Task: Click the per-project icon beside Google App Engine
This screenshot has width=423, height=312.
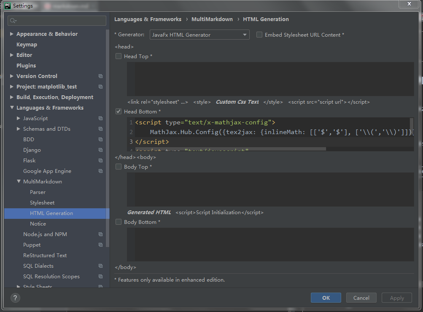Action: [x=101, y=171]
